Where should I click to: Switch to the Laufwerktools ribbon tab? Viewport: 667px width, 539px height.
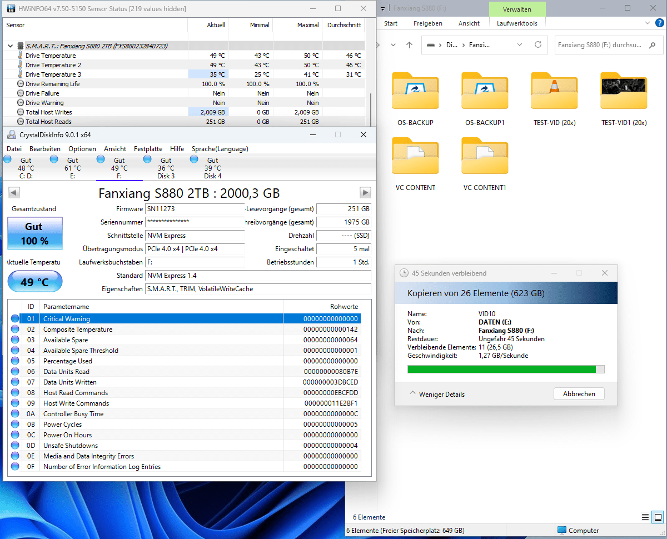click(x=517, y=23)
